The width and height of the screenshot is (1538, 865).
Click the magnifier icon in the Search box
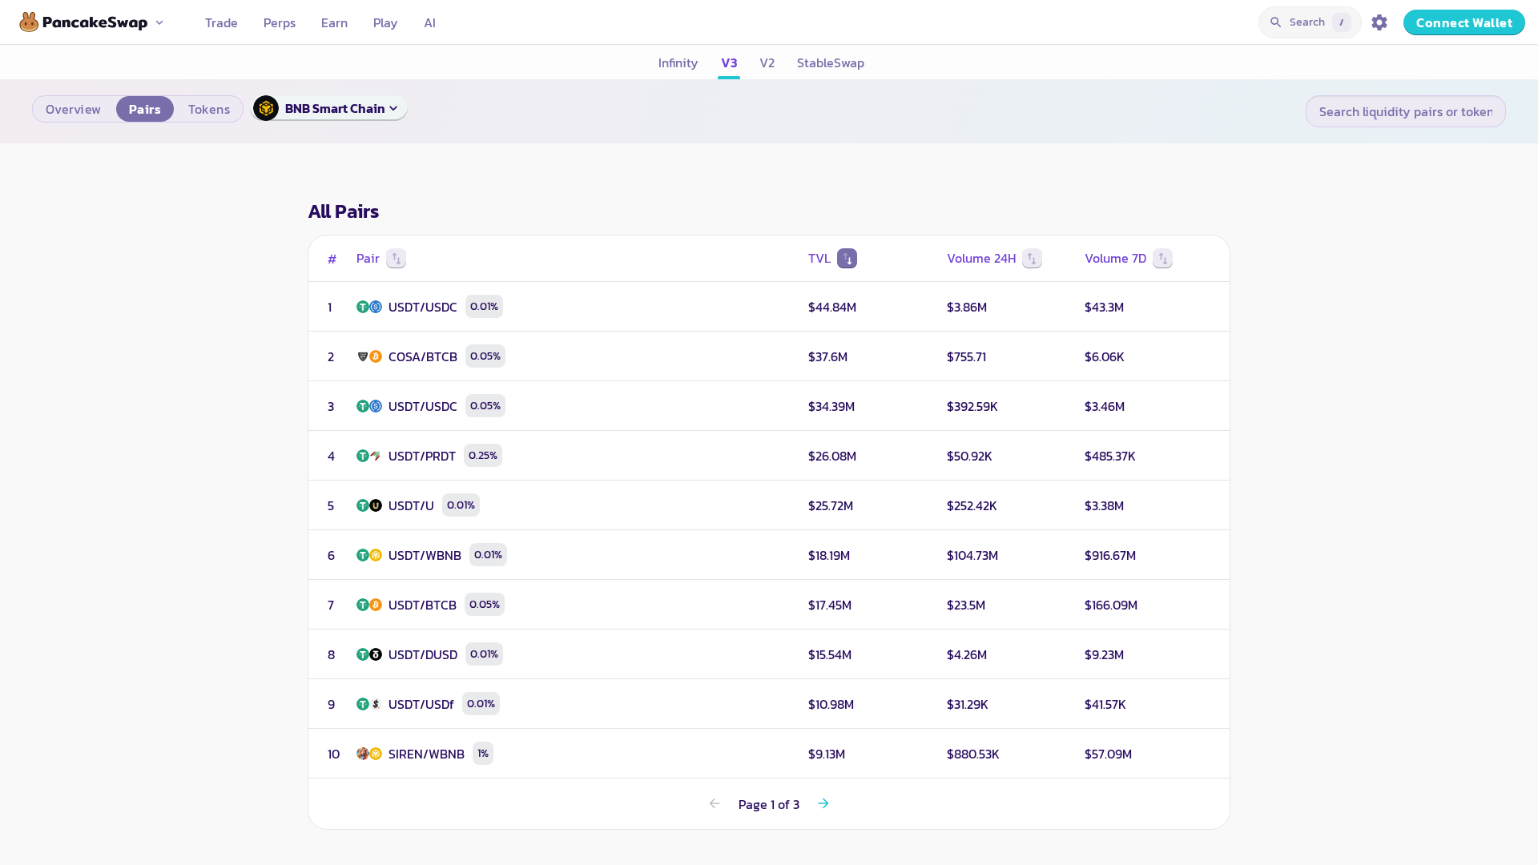[x=1276, y=22]
